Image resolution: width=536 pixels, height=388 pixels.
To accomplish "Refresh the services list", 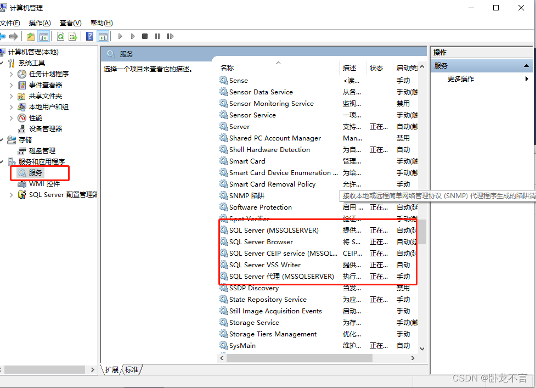I will coord(60,36).
